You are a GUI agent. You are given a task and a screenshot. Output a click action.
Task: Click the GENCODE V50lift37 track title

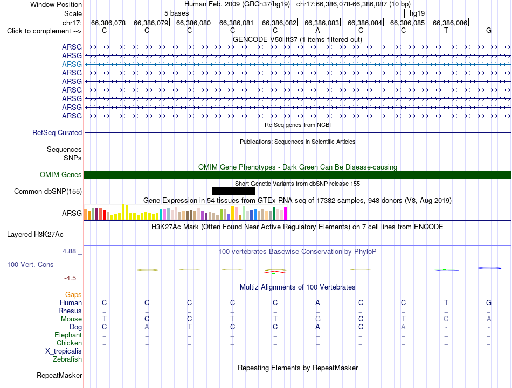[x=297, y=39]
